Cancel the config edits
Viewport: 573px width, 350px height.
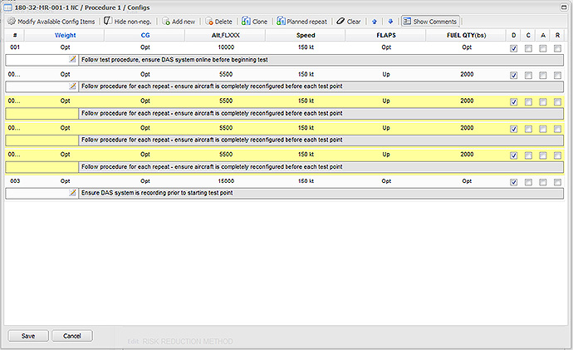(x=72, y=336)
